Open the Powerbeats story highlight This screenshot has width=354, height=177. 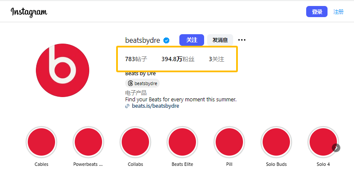88,143
